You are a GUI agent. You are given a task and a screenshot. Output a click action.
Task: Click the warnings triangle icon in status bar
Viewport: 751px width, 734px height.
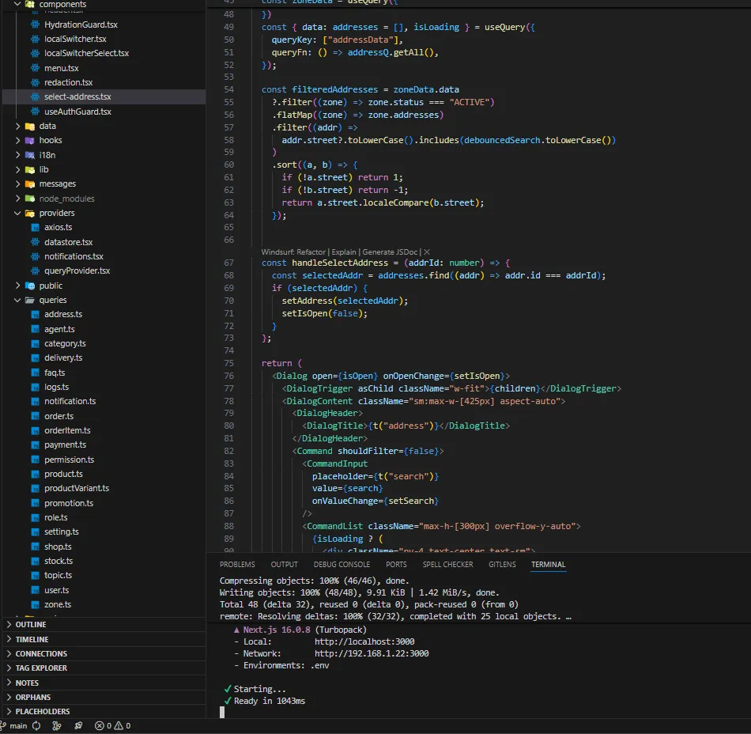pos(119,725)
